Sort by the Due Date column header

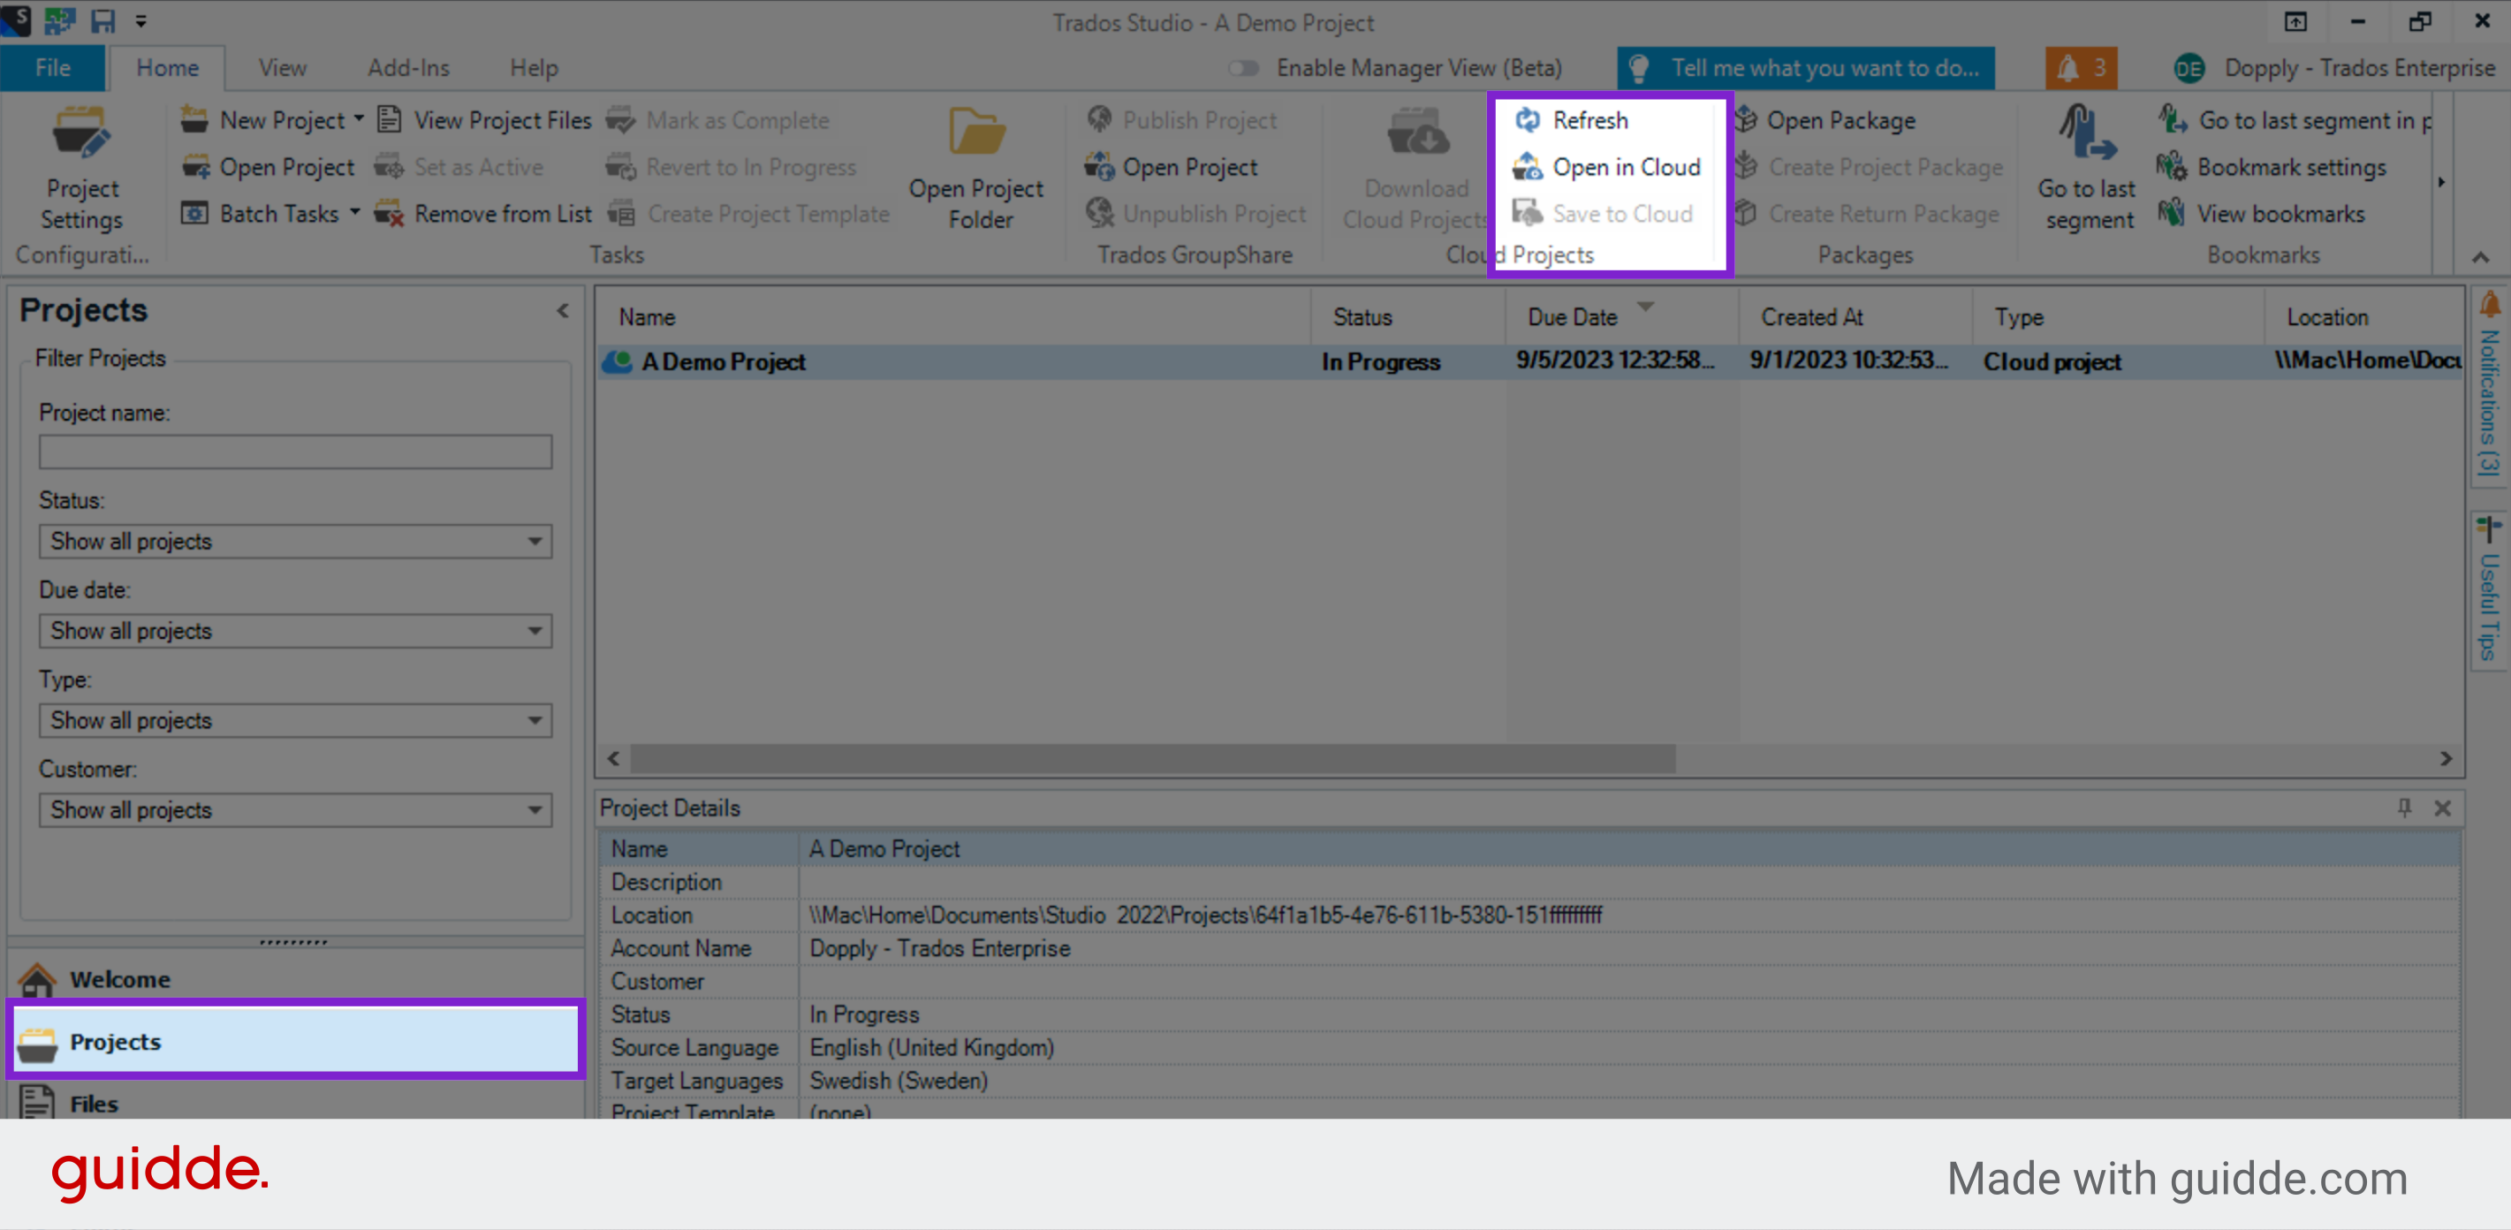pyautogui.click(x=1624, y=316)
